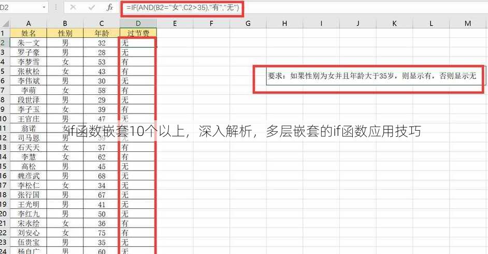Click the 性别 header cell
Screen dimensions: 488x254
[x=65, y=33]
